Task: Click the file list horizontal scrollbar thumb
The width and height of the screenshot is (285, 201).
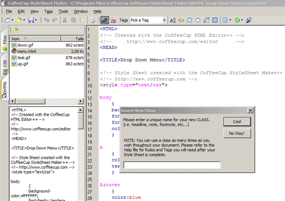Action: tap(30, 101)
